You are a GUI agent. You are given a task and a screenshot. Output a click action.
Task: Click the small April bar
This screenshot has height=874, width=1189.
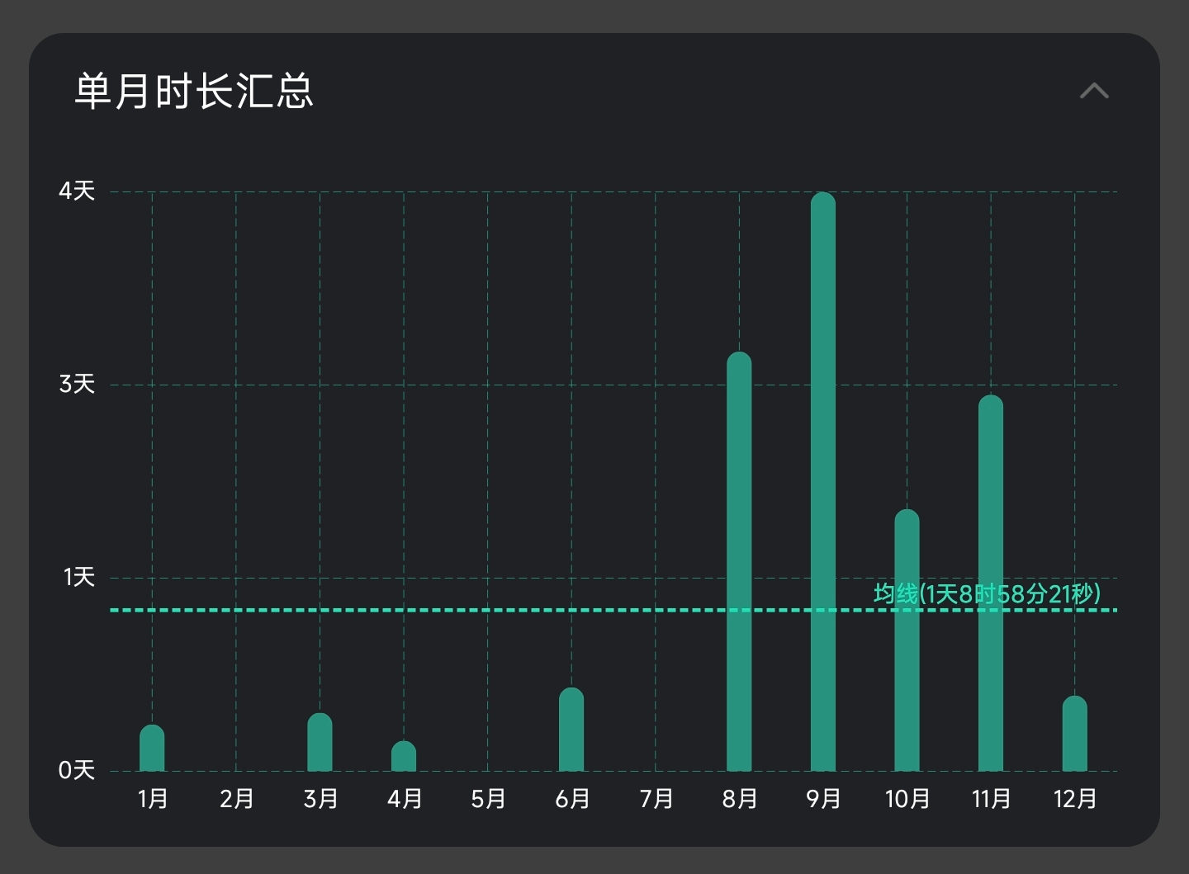point(404,757)
